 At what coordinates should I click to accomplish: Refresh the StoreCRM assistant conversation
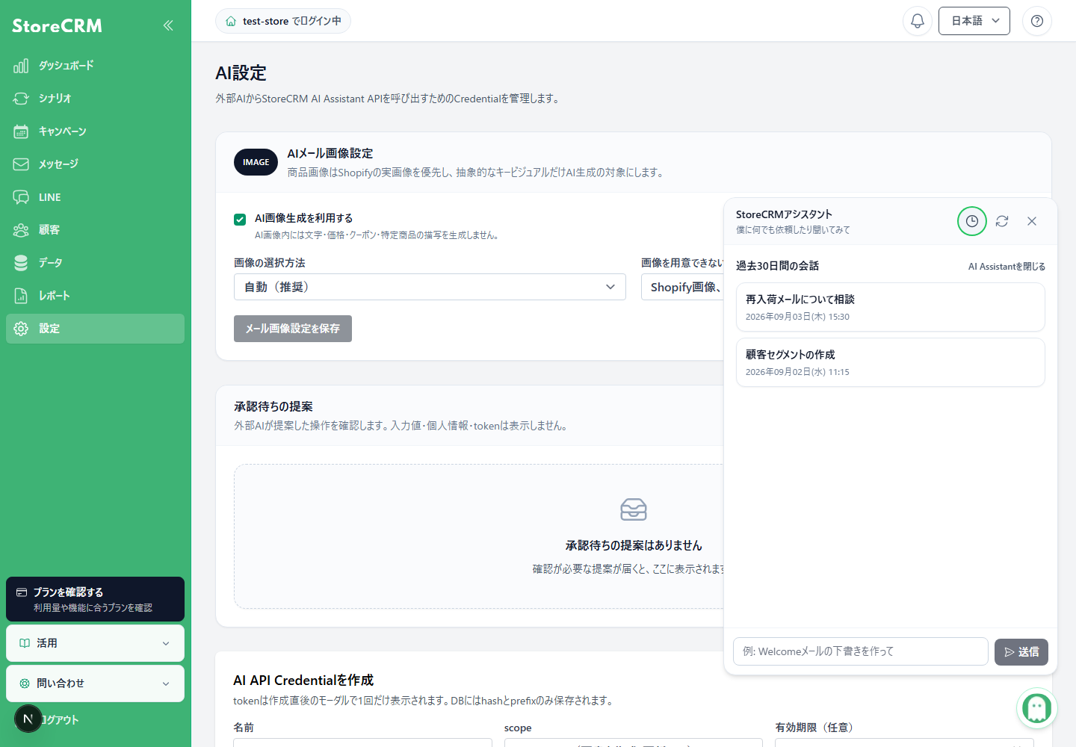pyautogui.click(x=1002, y=221)
